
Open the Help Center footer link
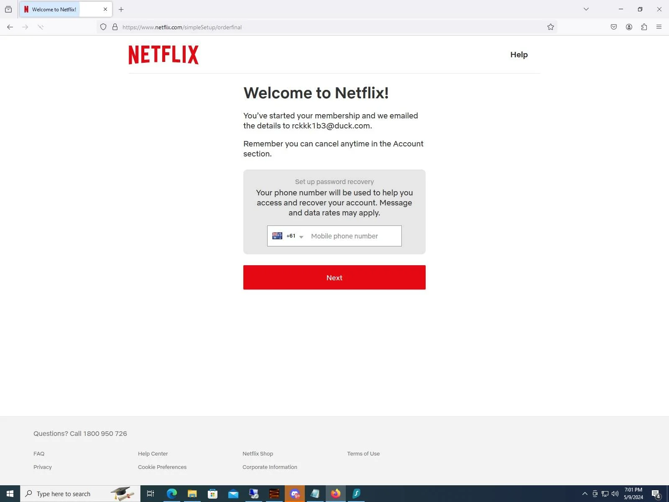pos(153,453)
